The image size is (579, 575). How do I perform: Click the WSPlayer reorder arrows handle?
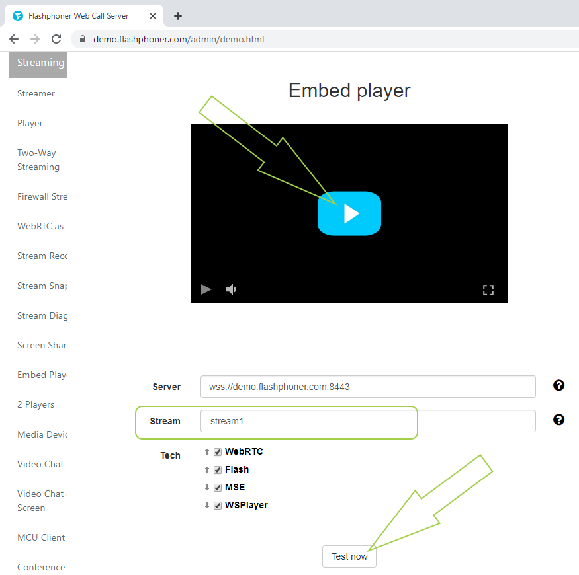pos(207,506)
